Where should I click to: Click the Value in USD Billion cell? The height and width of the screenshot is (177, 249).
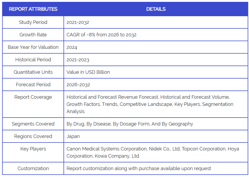pos(88,72)
